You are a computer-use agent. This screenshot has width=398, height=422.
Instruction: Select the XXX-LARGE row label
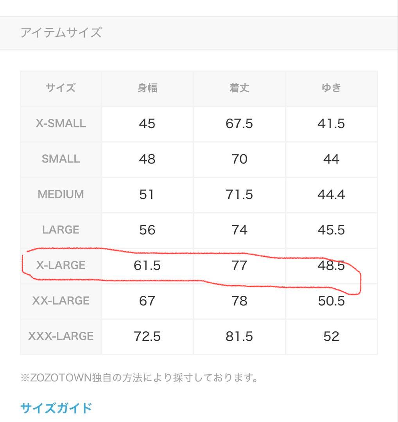[61, 336]
